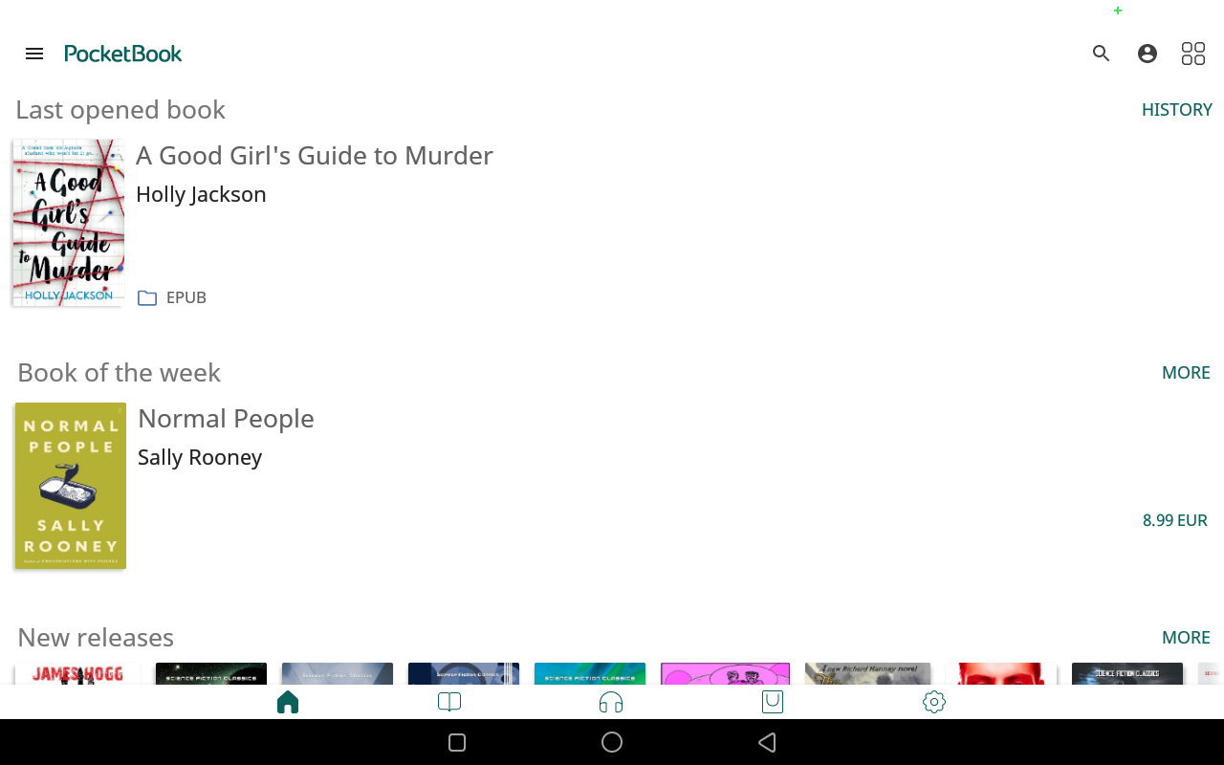Open the Audiobooks headphones tab
This screenshot has height=765, width=1224.
611,703
